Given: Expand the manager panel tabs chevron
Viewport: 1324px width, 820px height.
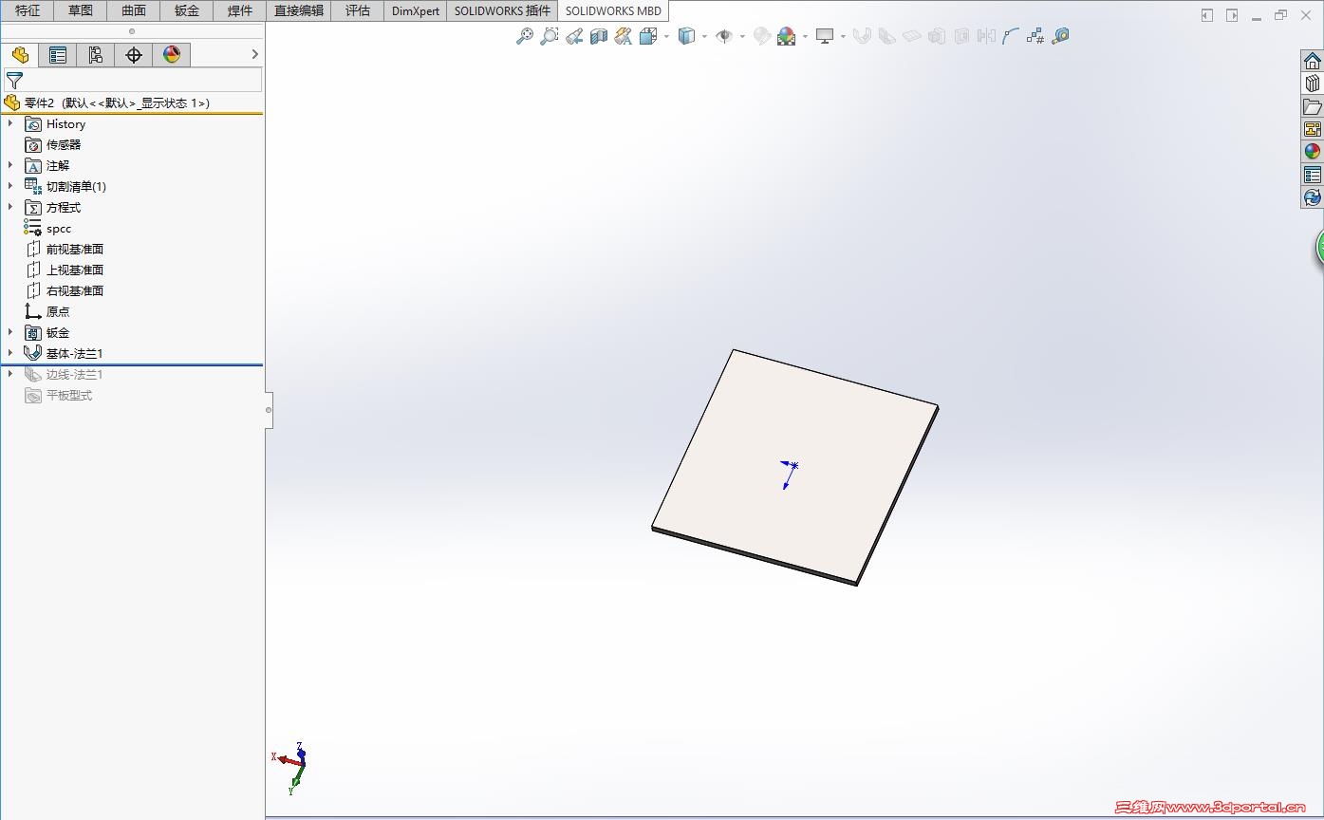Looking at the screenshot, I should 254,54.
